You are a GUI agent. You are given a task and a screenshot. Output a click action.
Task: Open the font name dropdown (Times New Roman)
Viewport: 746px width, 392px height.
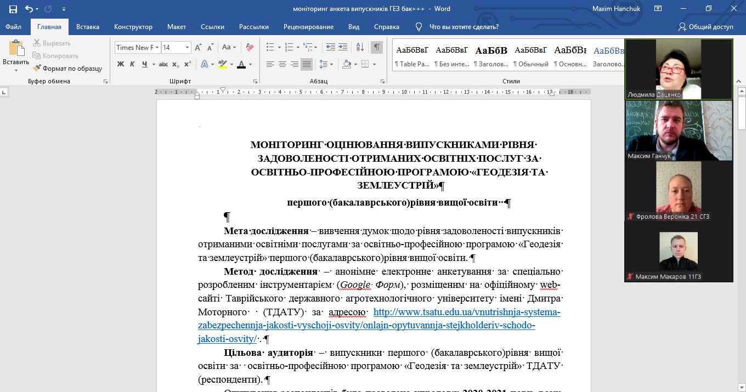tap(157, 48)
